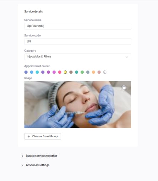Select the teal appointment colour
This screenshot has height=181, width=158.
coord(77,72)
